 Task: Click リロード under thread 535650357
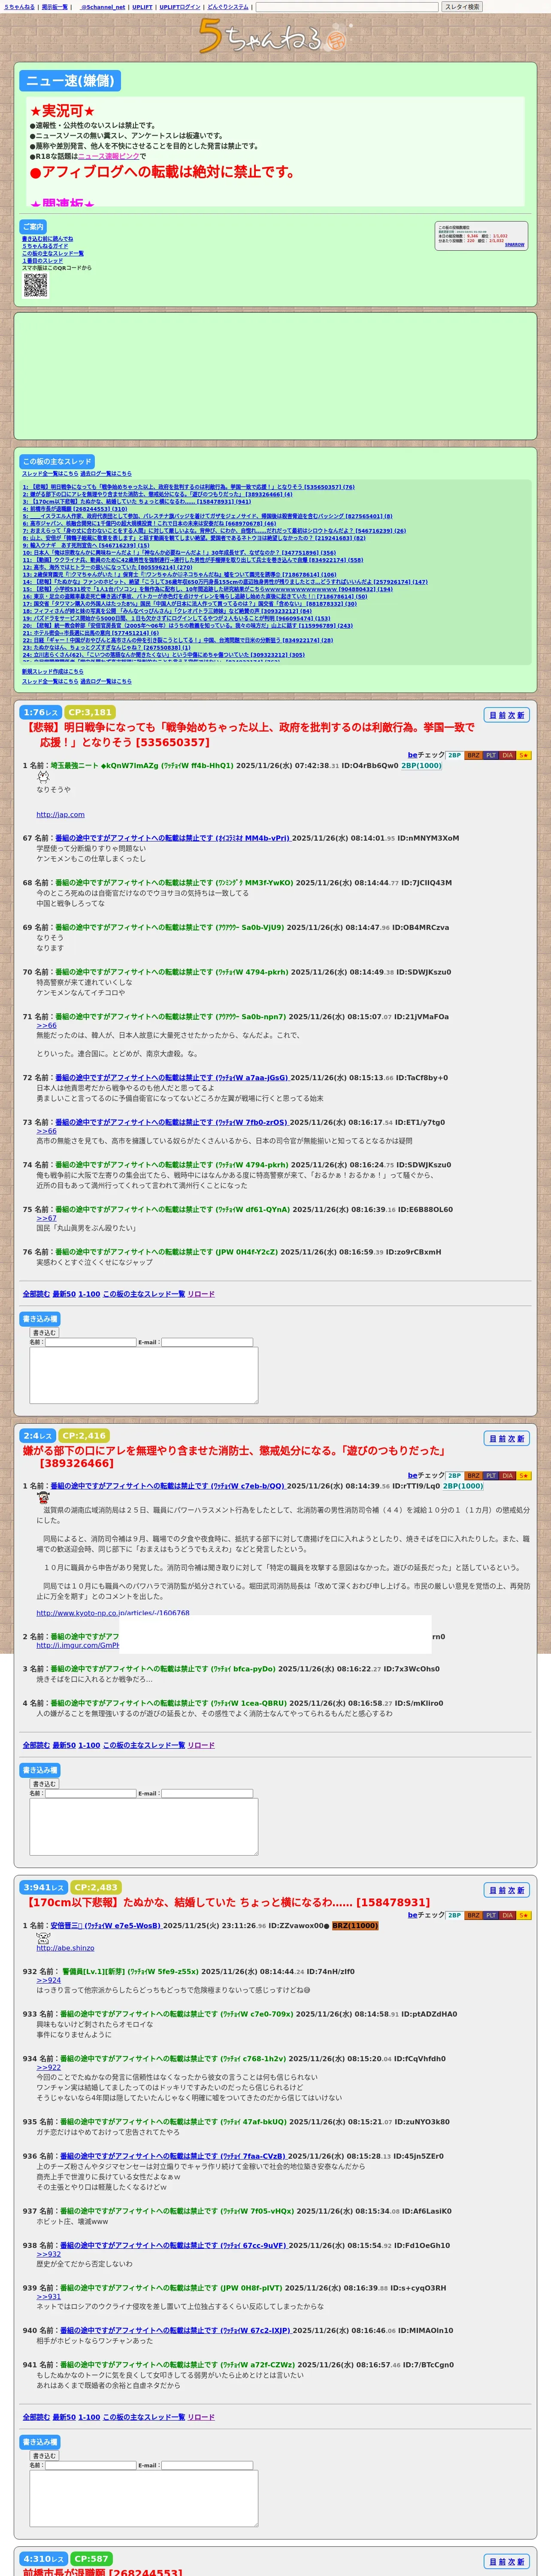coord(201,1294)
